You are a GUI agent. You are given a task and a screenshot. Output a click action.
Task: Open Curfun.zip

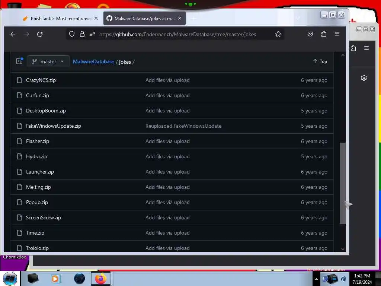click(x=38, y=95)
